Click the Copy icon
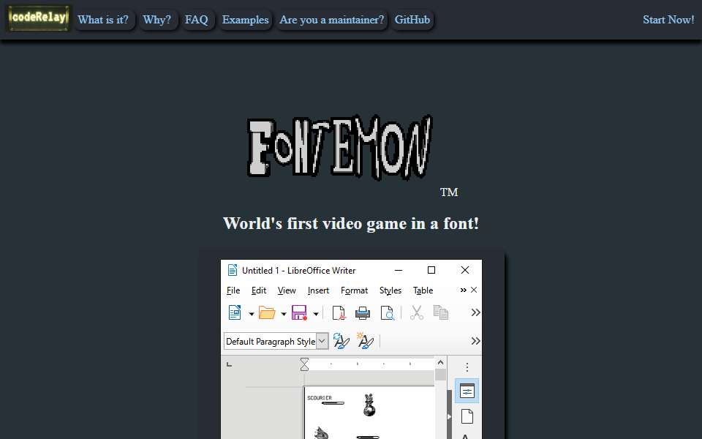Screen dimensions: 702x439 pyautogui.click(x=441, y=312)
